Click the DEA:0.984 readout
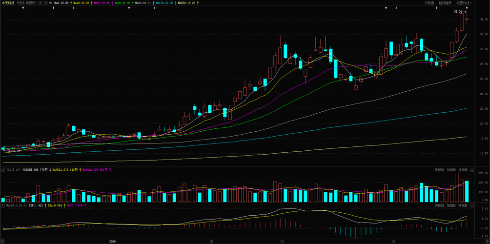The width and height of the screenshot is (490, 244). [x=55, y=206]
